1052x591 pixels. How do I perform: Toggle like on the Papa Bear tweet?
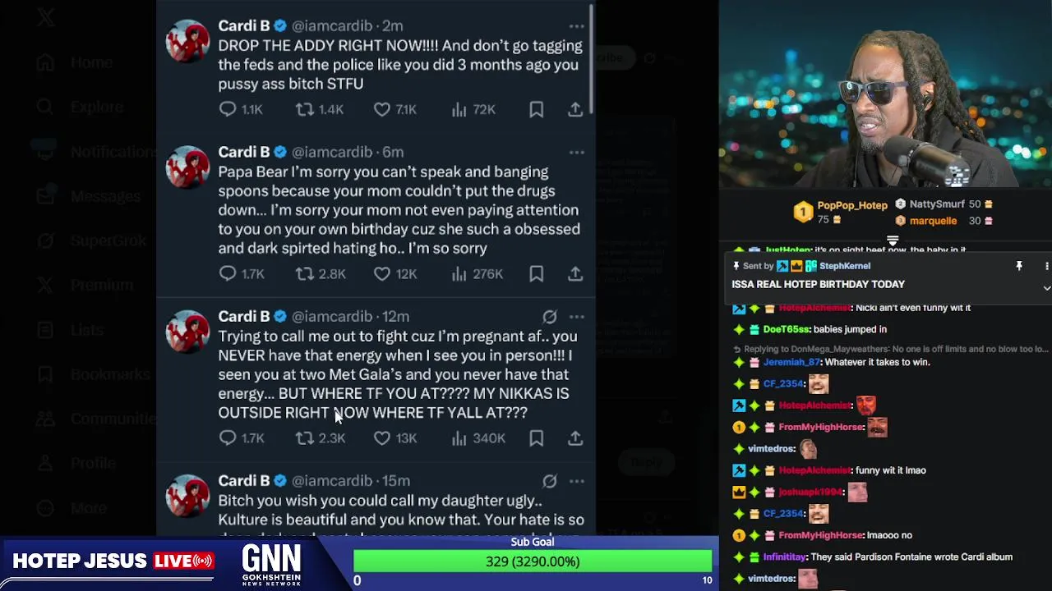click(382, 273)
